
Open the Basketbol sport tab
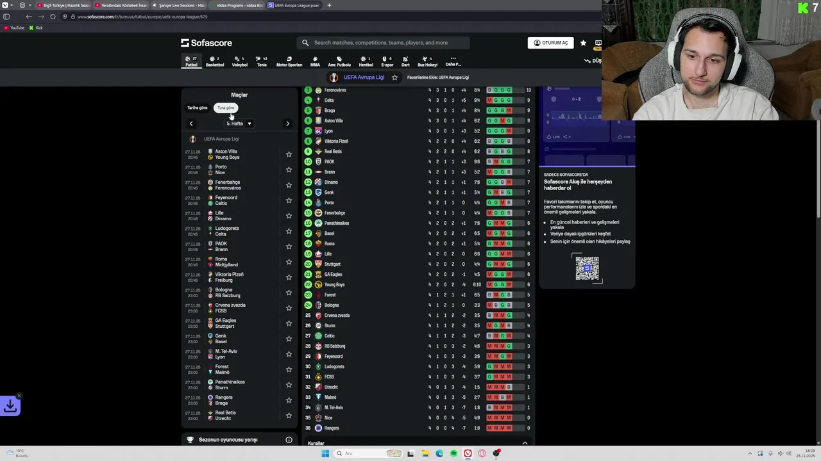click(x=215, y=61)
